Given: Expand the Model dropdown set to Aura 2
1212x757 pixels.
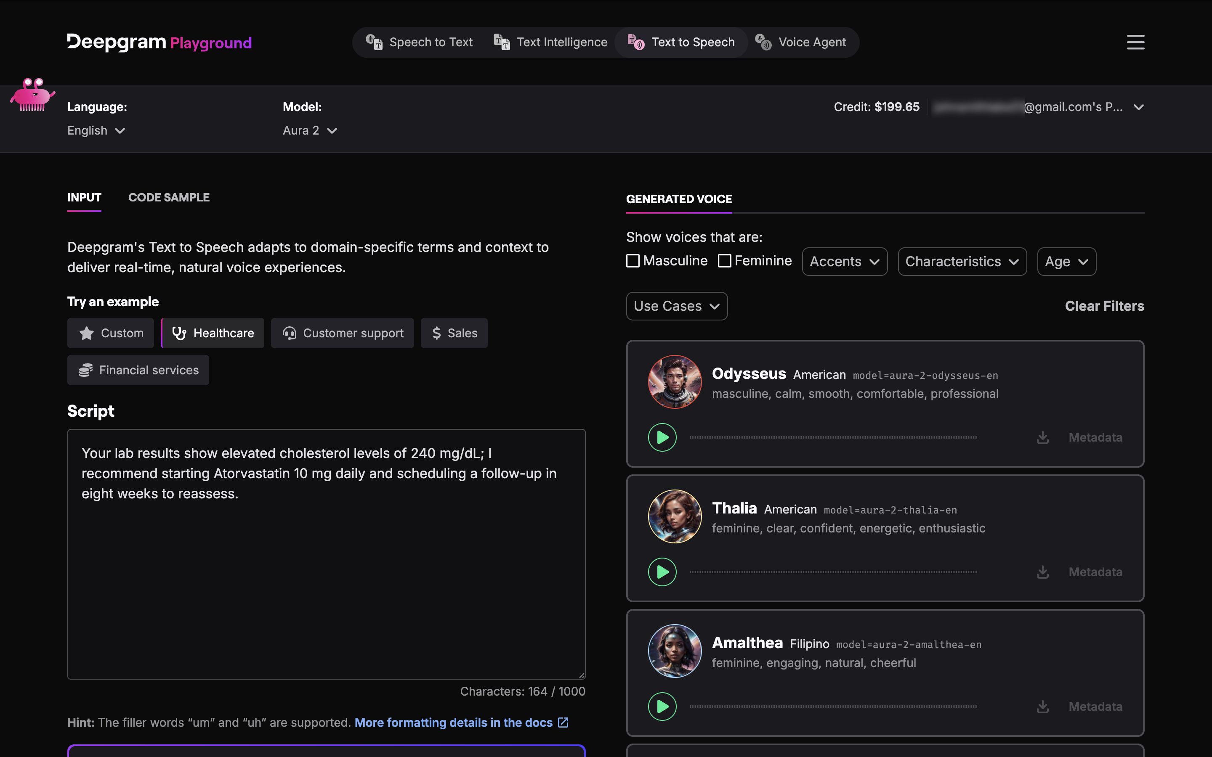Looking at the screenshot, I should [x=310, y=131].
